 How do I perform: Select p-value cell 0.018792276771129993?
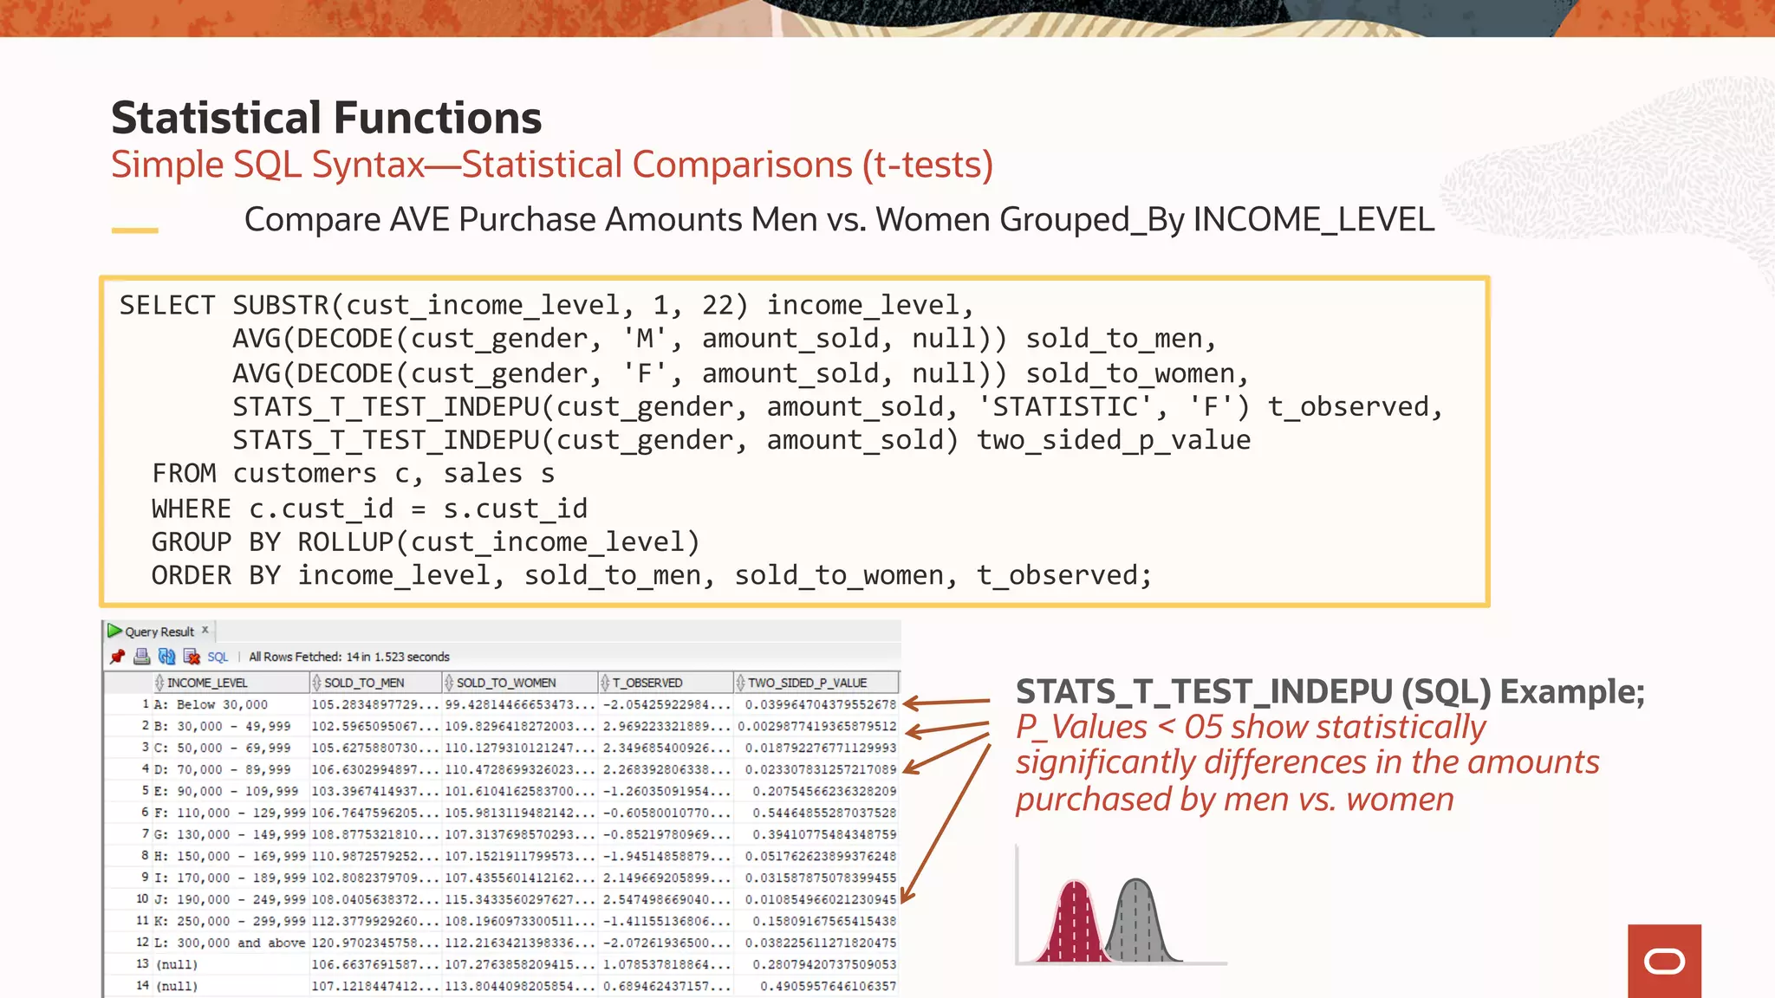[x=816, y=748]
